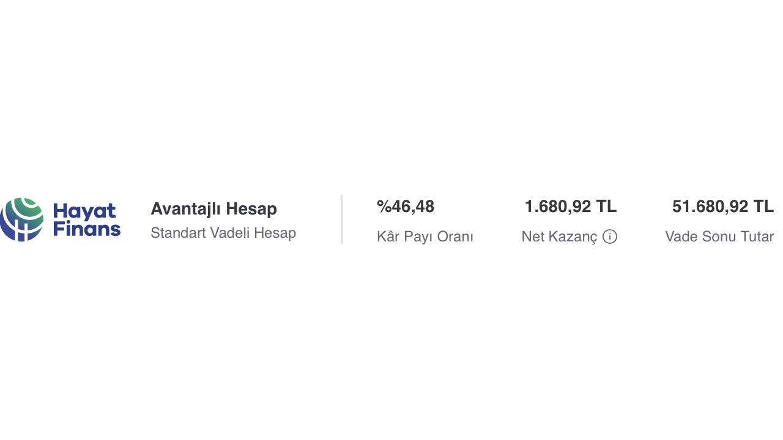Open the Avantajlı Hesap product title
This screenshot has width=783, height=440.
pos(213,209)
